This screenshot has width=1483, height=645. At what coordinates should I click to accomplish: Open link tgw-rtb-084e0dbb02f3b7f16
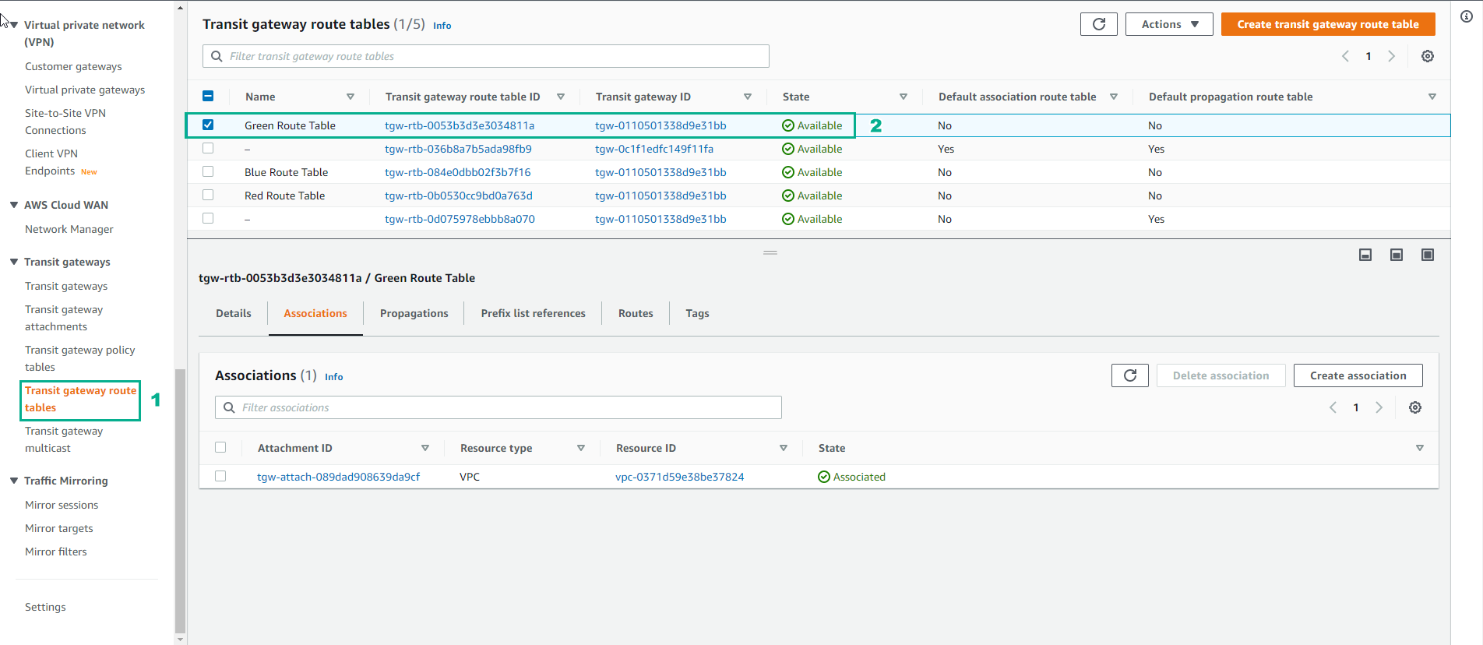(x=458, y=172)
